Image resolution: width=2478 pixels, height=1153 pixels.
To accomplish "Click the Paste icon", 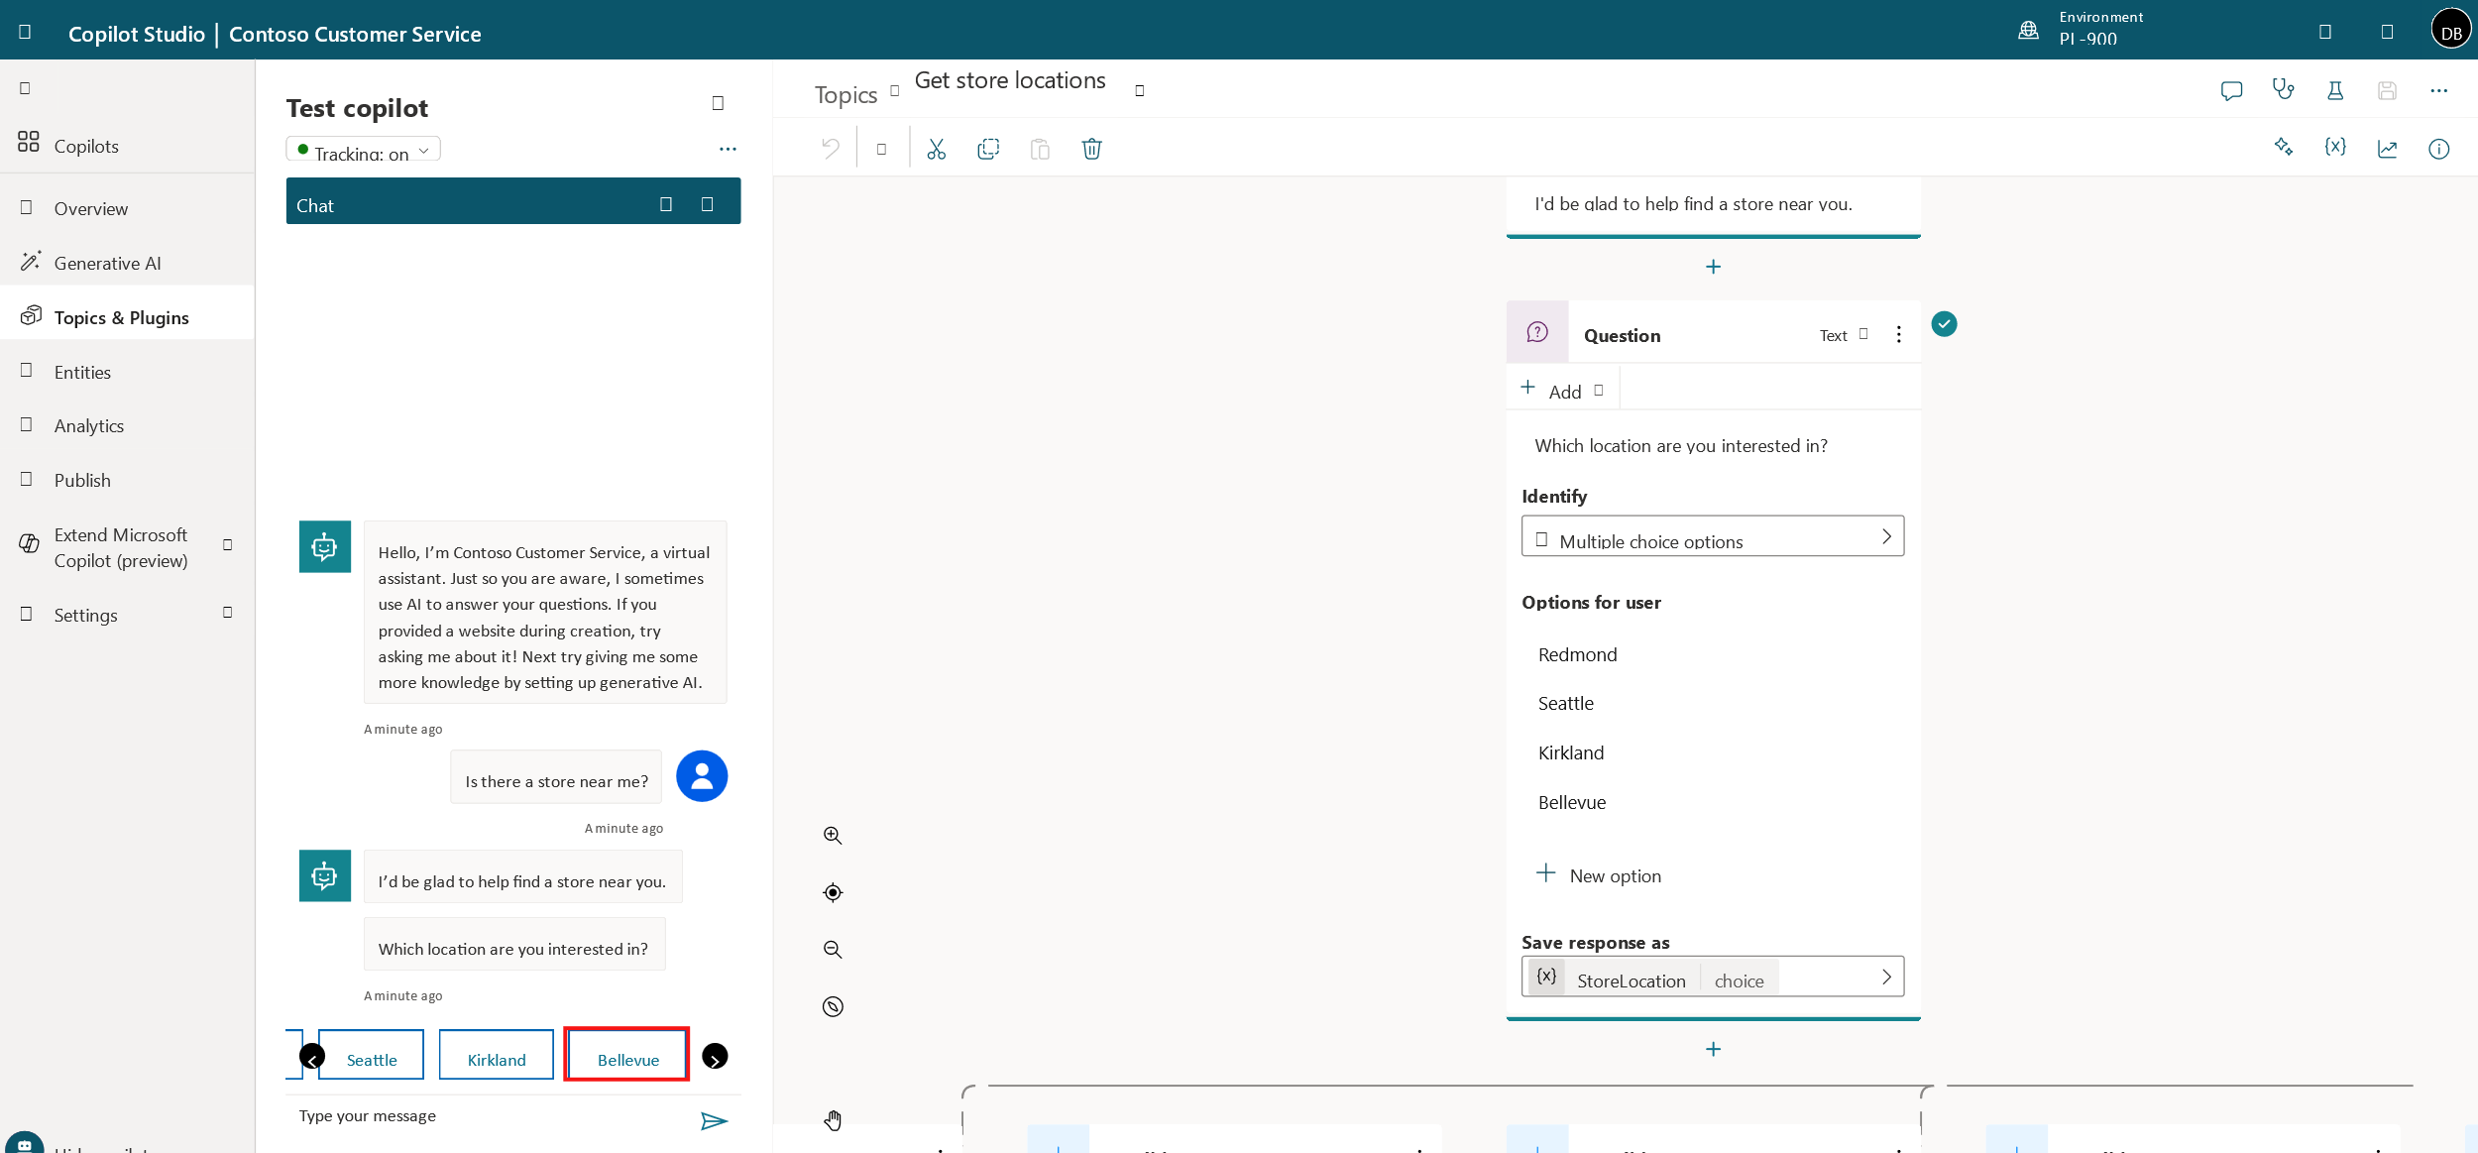I will (x=1040, y=149).
